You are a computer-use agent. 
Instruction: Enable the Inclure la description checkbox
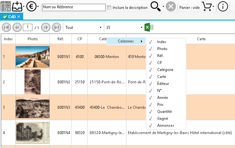(x=109, y=7)
